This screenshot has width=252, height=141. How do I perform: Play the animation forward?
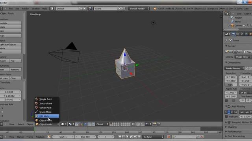point(131,137)
